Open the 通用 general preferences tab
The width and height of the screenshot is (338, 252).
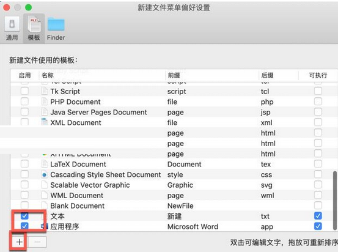point(12,29)
